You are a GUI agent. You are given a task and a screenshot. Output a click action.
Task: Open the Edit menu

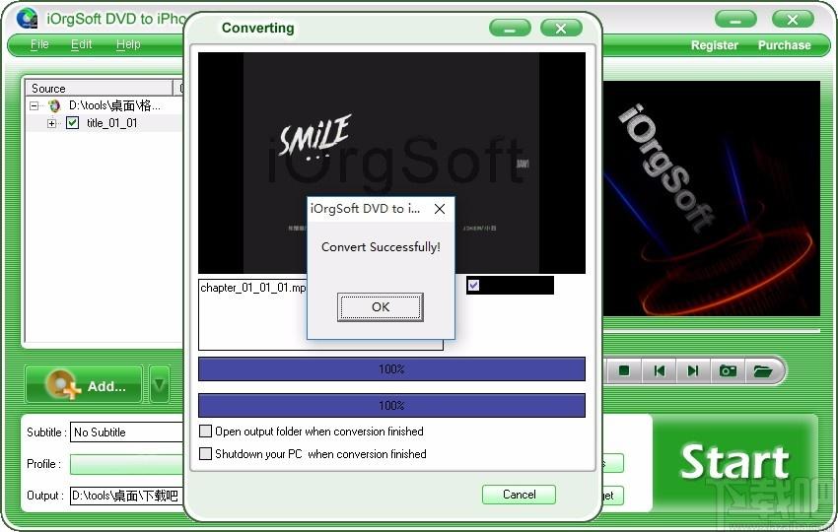(x=81, y=44)
